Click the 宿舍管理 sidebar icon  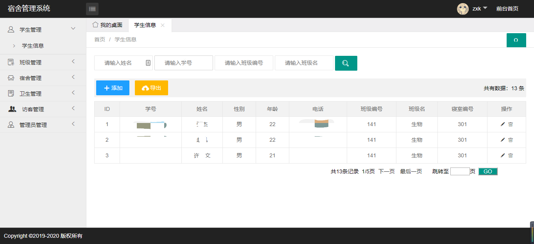coord(11,77)
